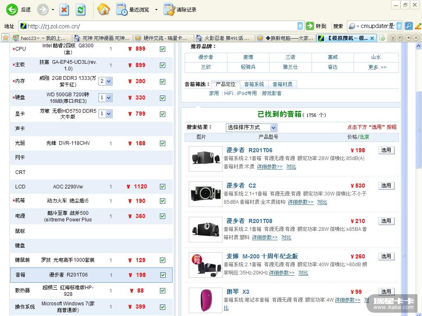Toggle the AOC 2290Vw LCD checkbox
Image resolution: width=422 pixels, height=316 pixels.
click(162, 187)
